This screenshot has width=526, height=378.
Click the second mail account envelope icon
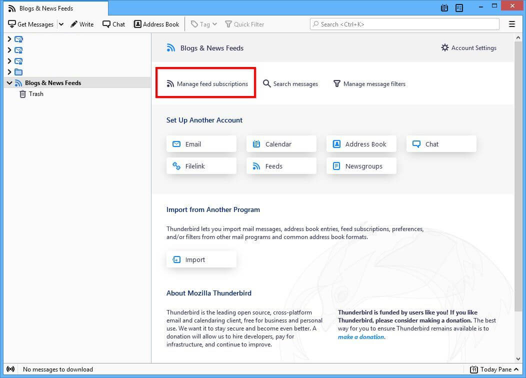click(x=19, y=50)
